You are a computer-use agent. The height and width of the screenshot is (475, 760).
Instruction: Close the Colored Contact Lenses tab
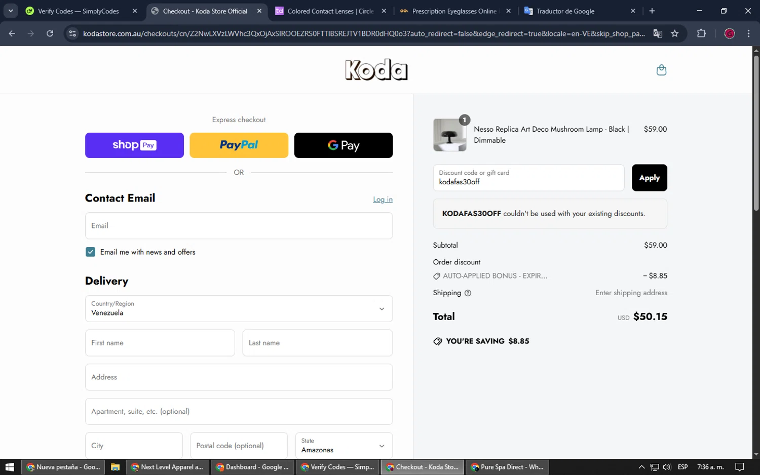pos(384,11)
